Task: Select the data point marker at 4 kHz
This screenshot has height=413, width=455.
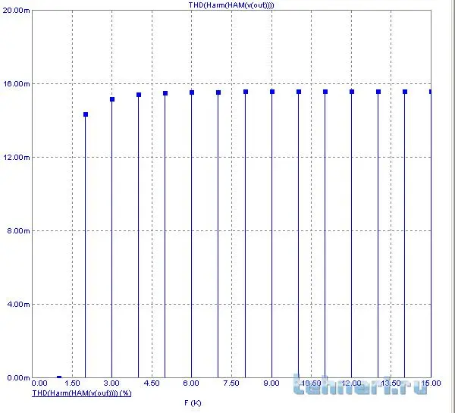Action: [x=139, y=95]
